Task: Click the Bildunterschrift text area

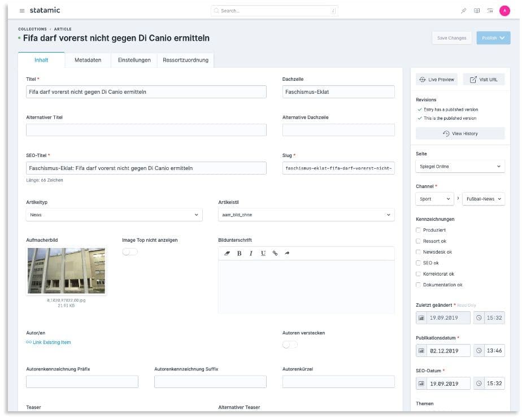Action: 306,287
